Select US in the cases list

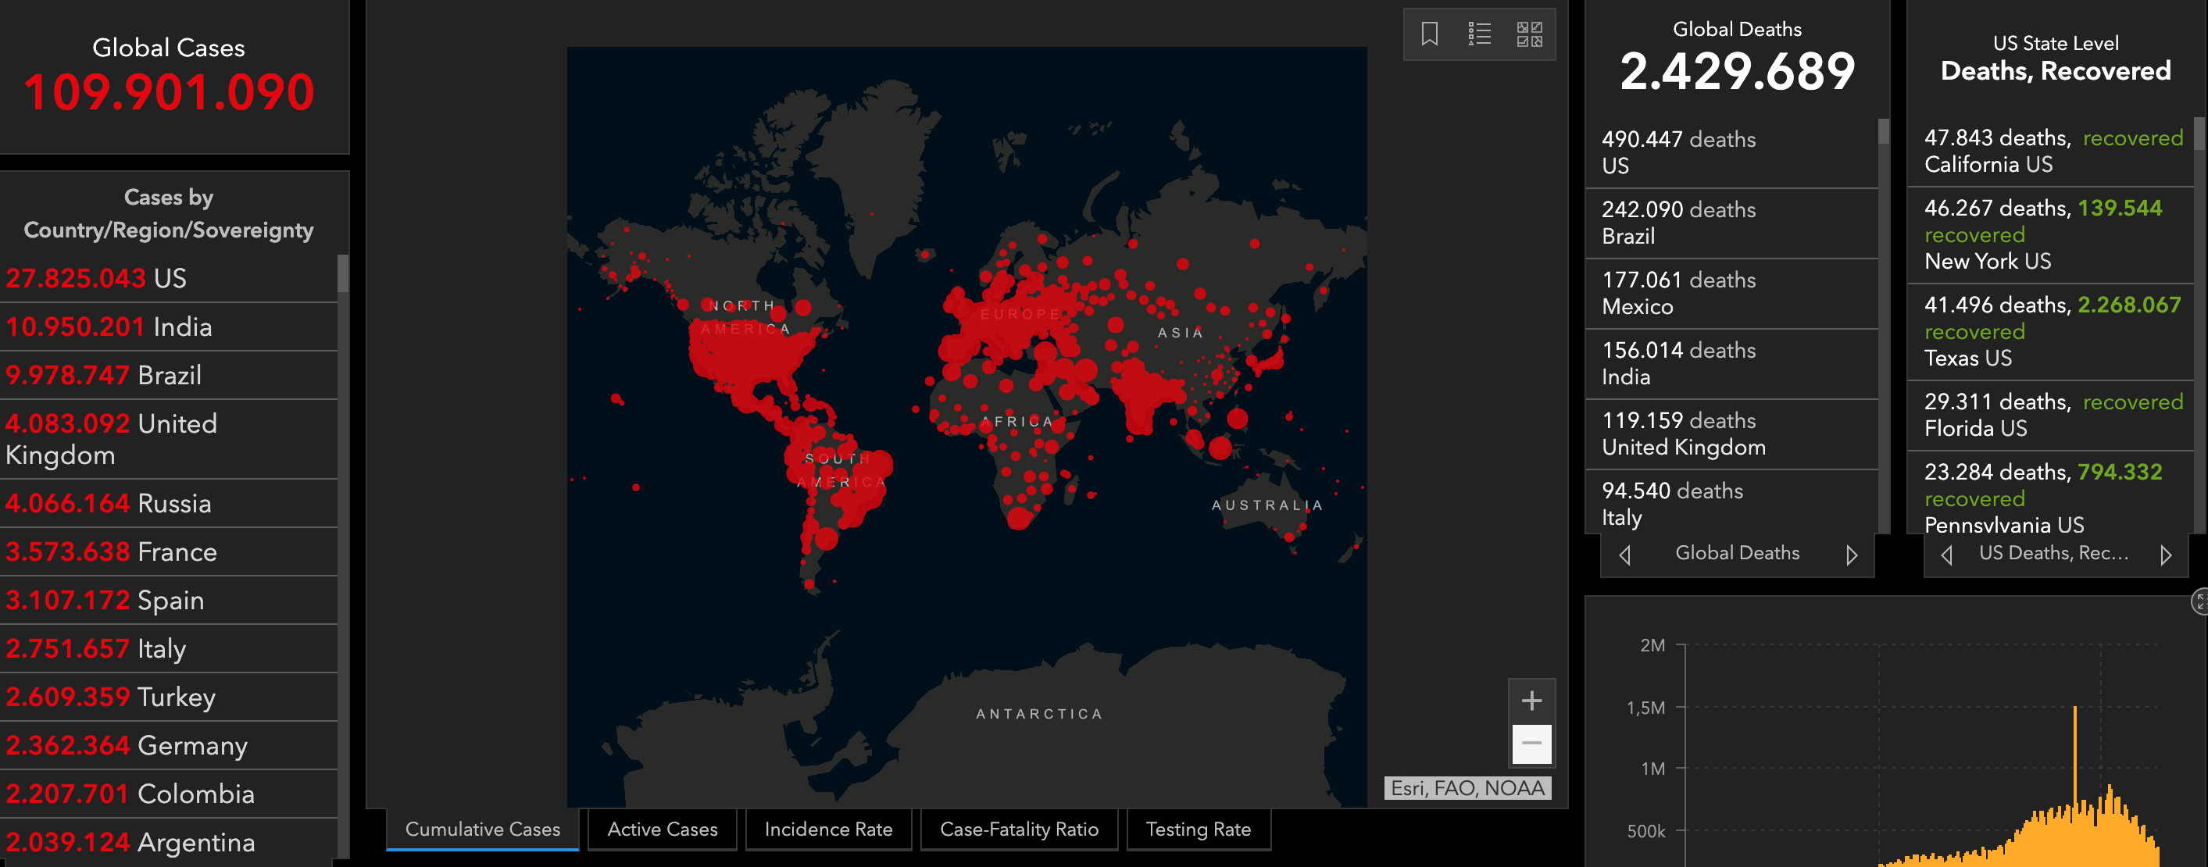coord(168,278)
